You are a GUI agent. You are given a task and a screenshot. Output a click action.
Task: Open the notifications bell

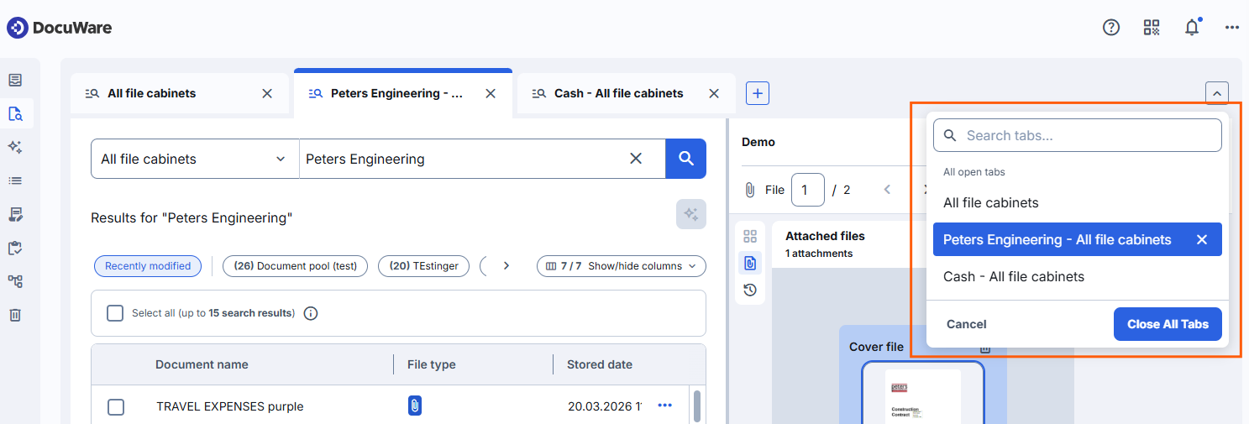(1192, 28)
